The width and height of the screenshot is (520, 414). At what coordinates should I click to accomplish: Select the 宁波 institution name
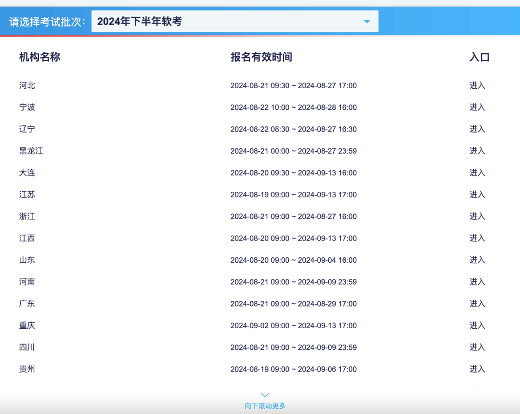(27, 107)
